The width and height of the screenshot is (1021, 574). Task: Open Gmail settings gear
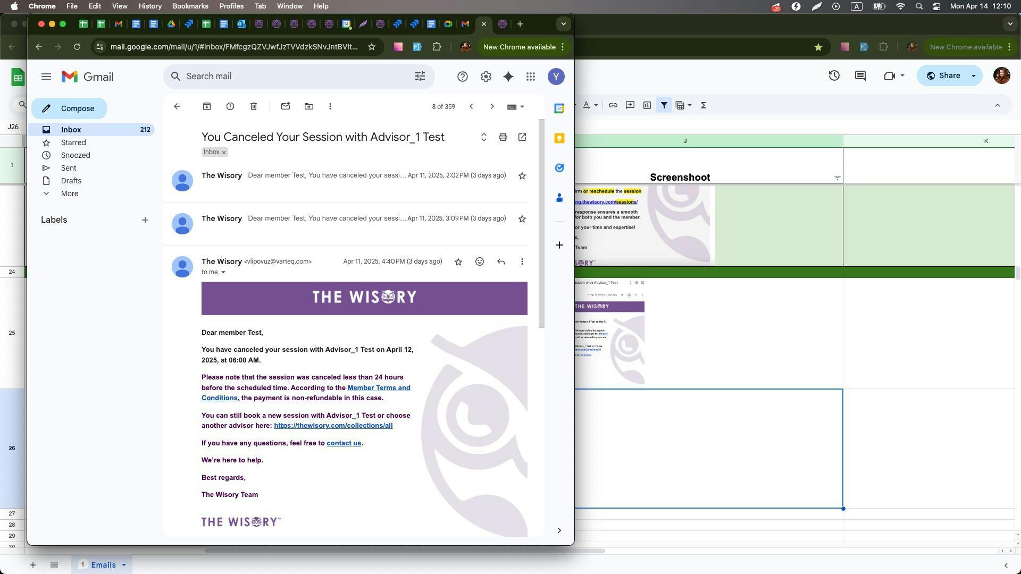486,77
